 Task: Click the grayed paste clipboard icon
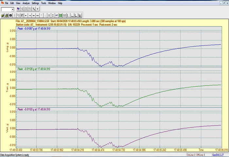click(x=22, y=15)
